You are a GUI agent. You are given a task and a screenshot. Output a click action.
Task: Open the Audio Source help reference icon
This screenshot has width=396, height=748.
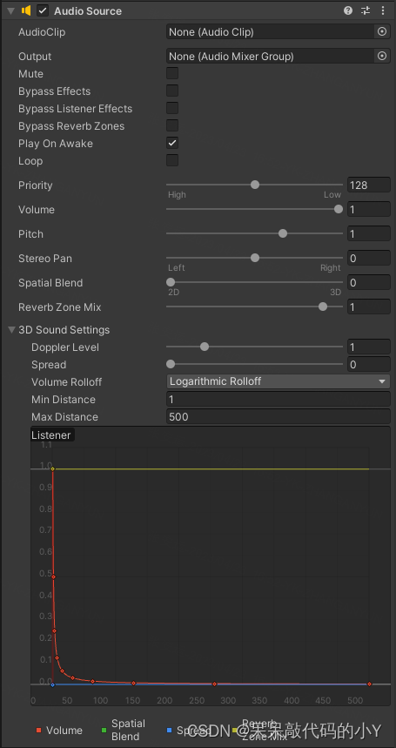[x=348, y=10]
